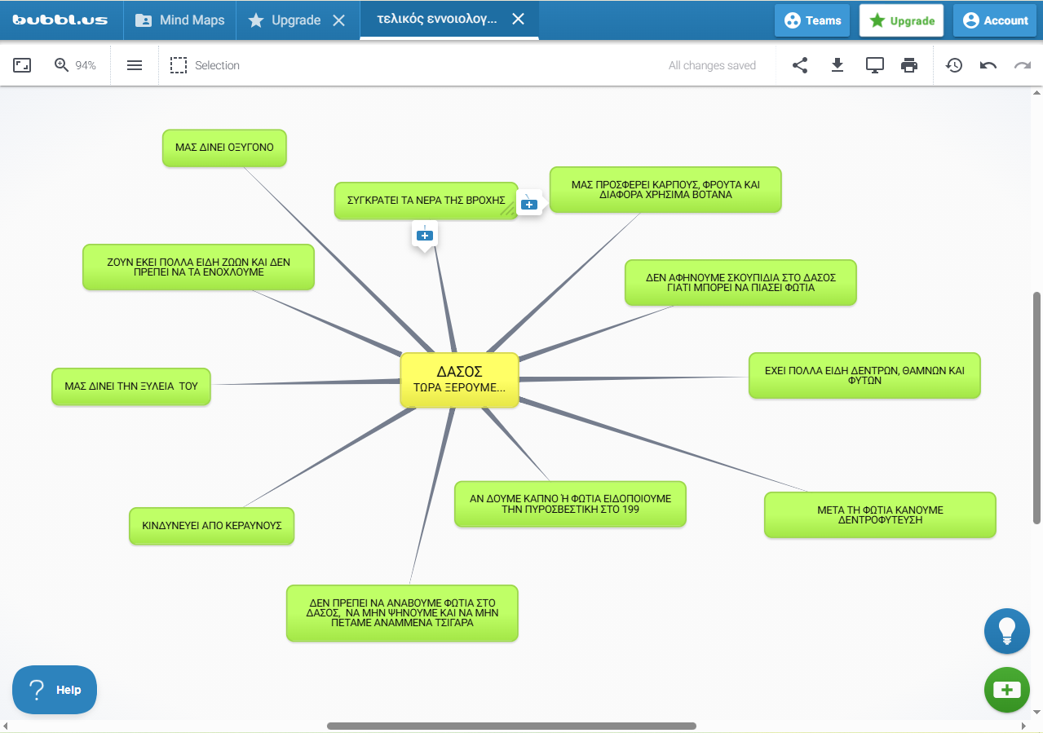The image size is (1043, 733).
Task: Open the Account menu
Action: pos(995,20)
